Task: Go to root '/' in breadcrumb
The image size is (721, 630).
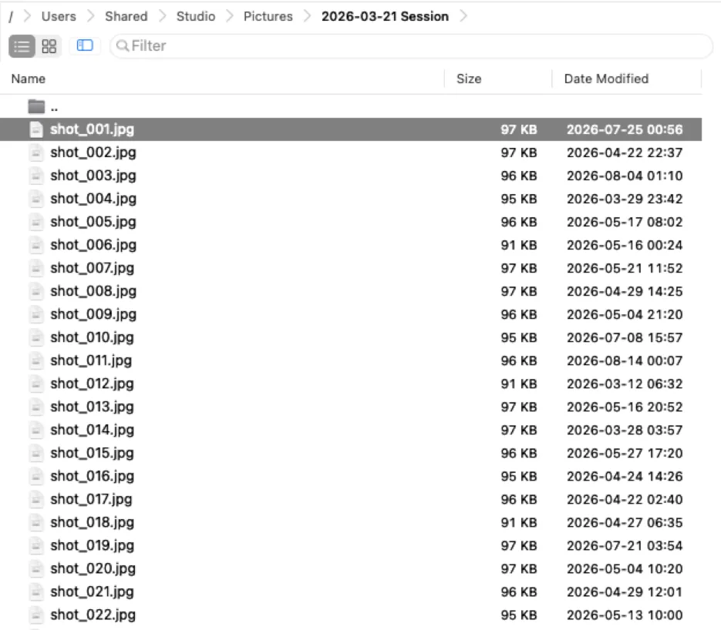Action: [11, 16]
